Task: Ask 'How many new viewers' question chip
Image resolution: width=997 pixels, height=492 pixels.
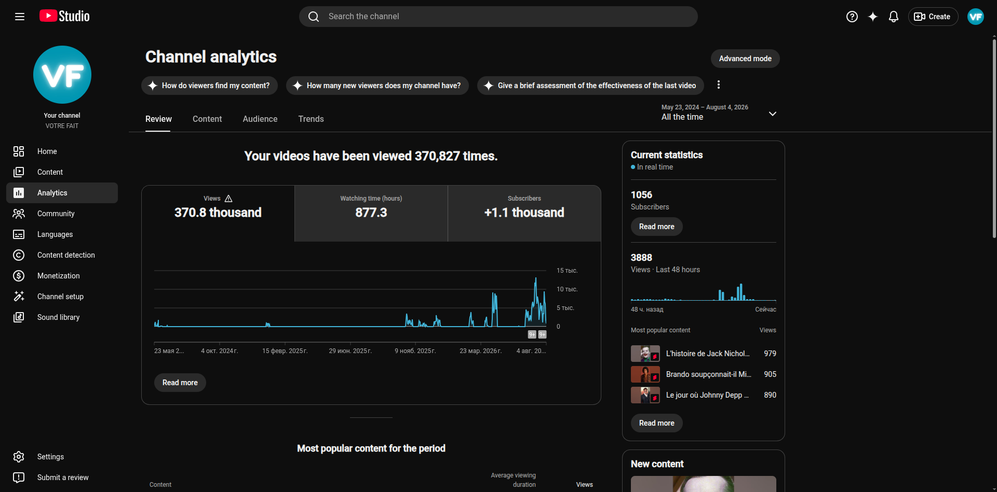Action: pyautogui.click(x=378, y=86)
